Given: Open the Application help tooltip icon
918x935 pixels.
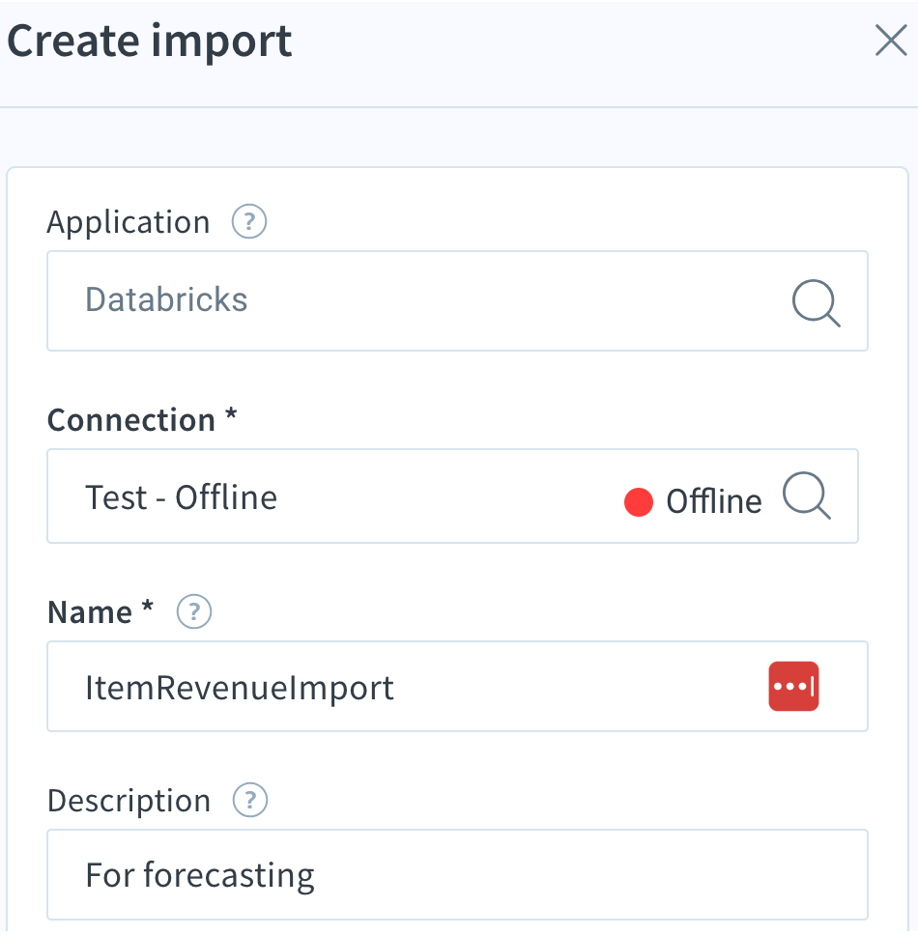Looking at the screenshot, I should click(x=248, y=221).
